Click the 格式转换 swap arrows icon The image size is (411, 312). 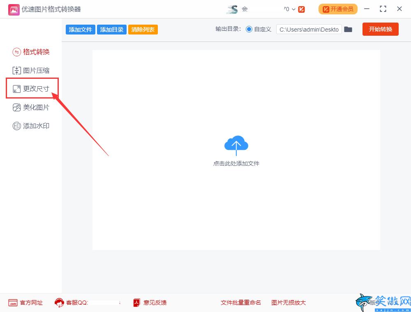tap(16, 52)
